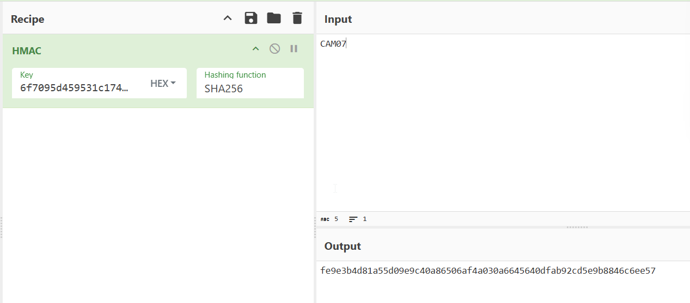The width and height of the screenshot is (690, 303).
Task: Clear recipe with the trash icon
Action: (297, 18)
